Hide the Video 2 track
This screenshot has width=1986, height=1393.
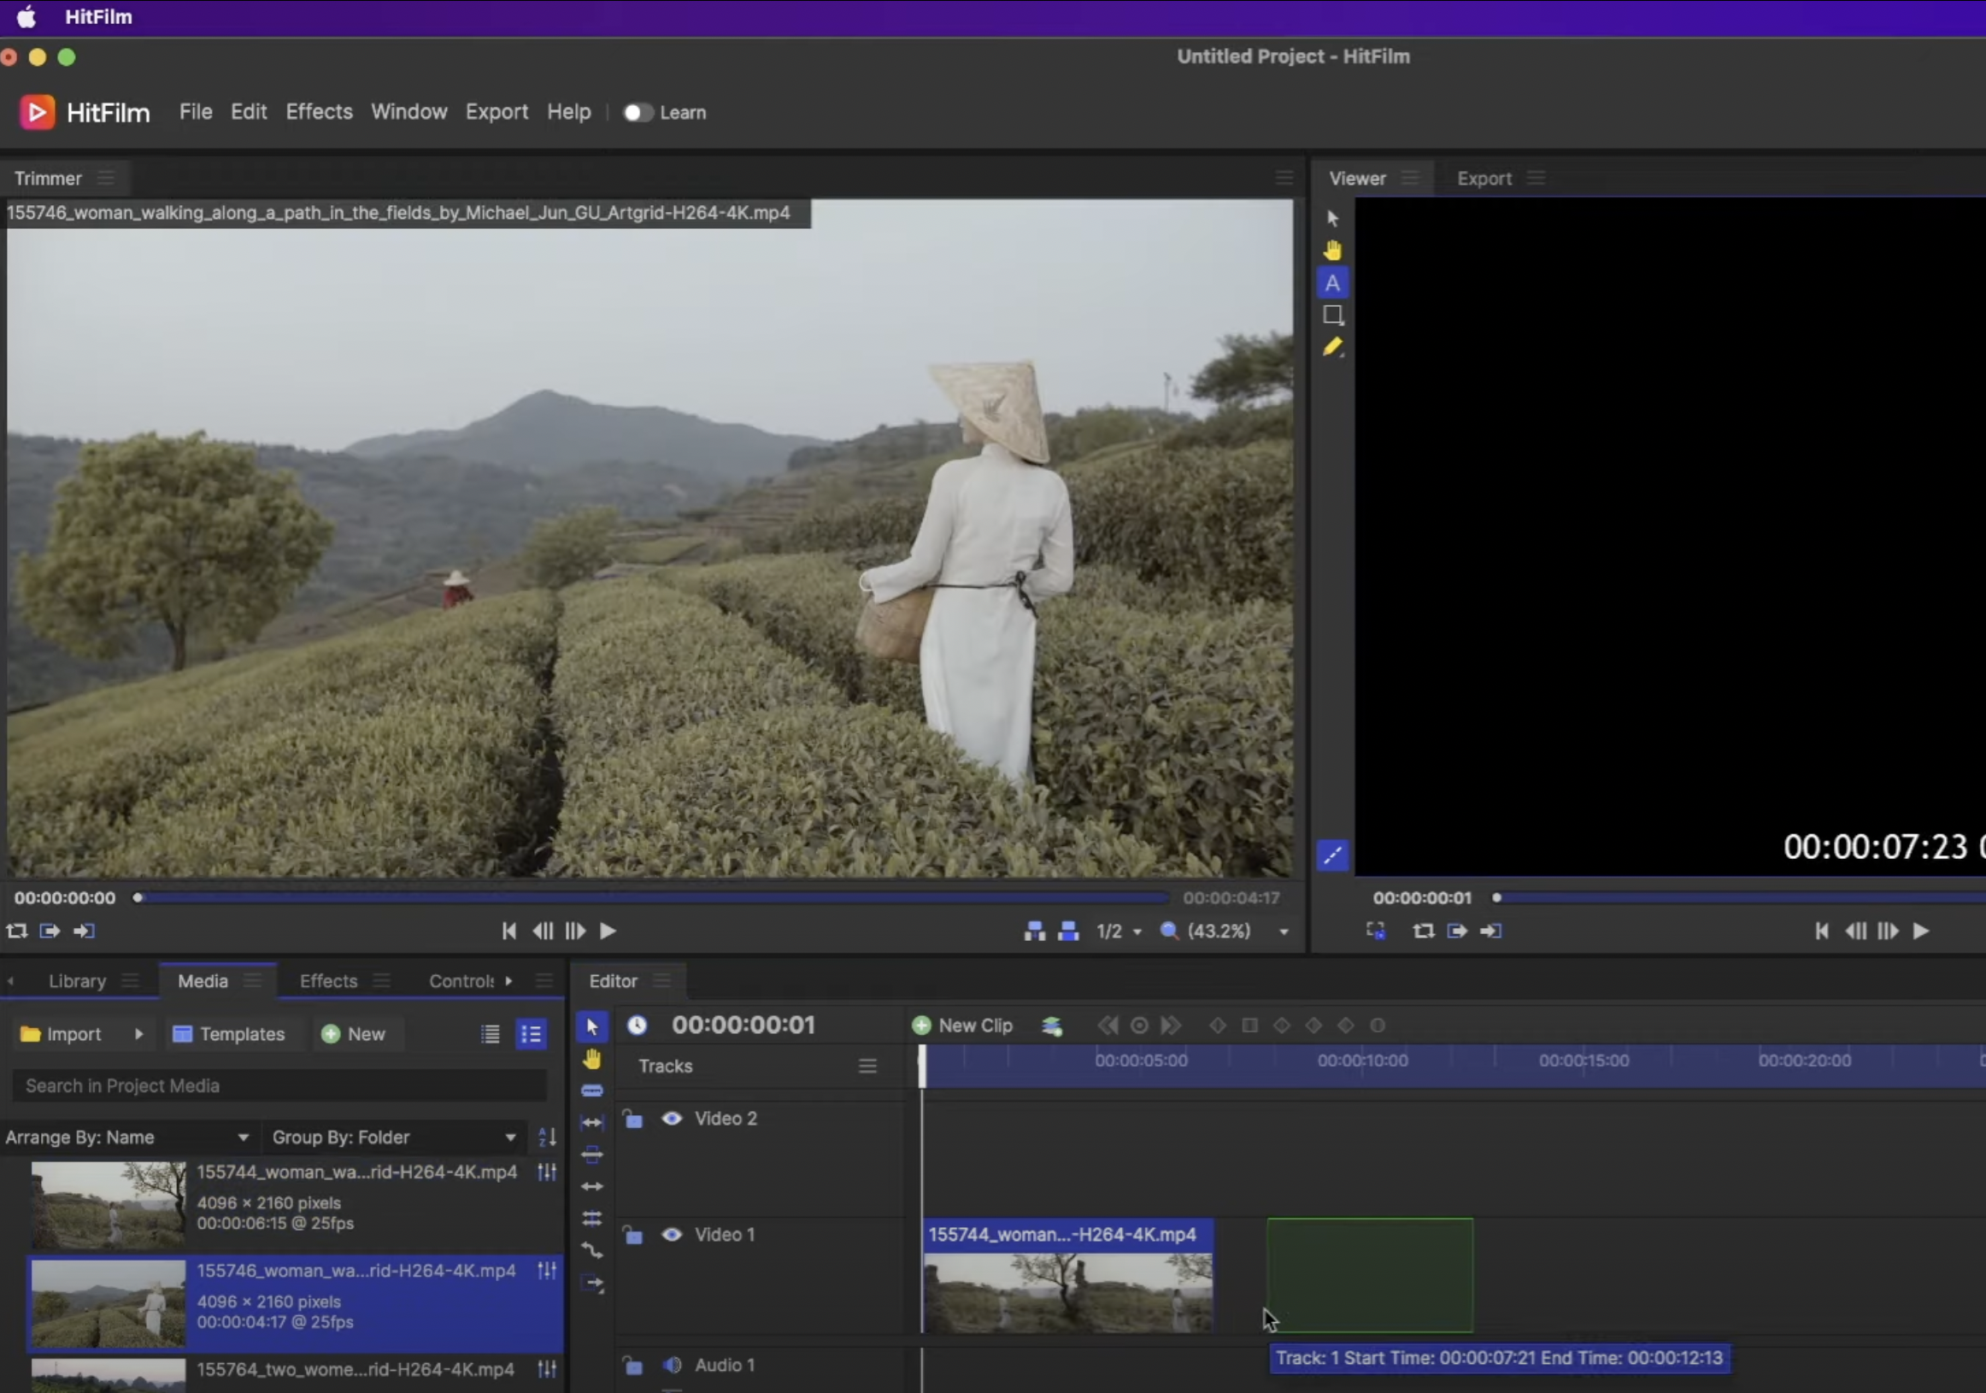click(x=671, y=1118)
